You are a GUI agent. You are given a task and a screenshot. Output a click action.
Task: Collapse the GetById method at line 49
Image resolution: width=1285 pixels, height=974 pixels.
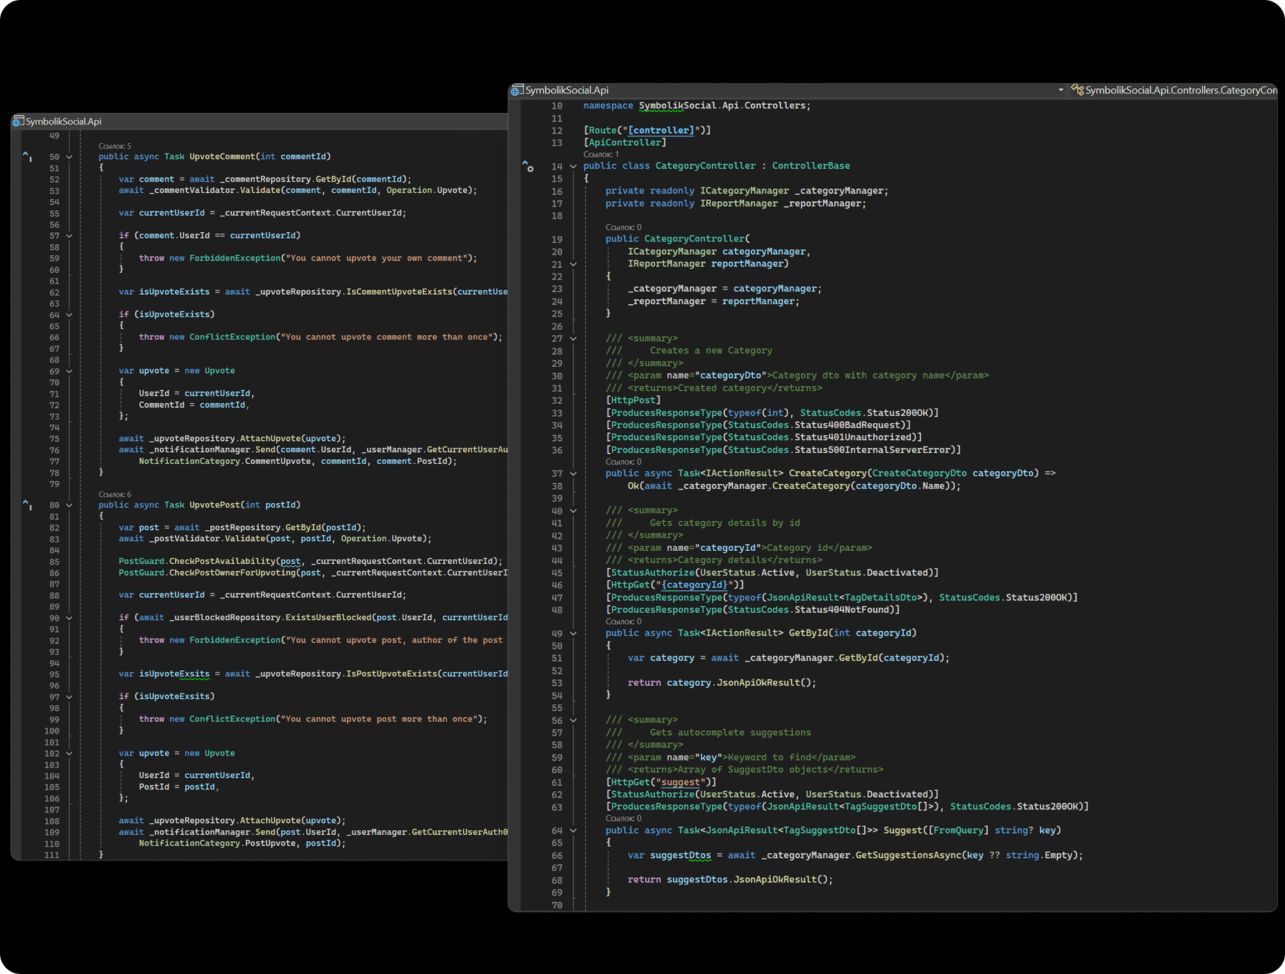click(573, 633)
